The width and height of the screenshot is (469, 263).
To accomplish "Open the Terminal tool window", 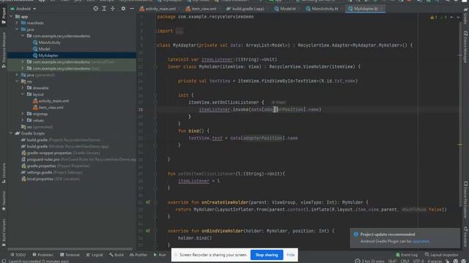I will [70, 255].
